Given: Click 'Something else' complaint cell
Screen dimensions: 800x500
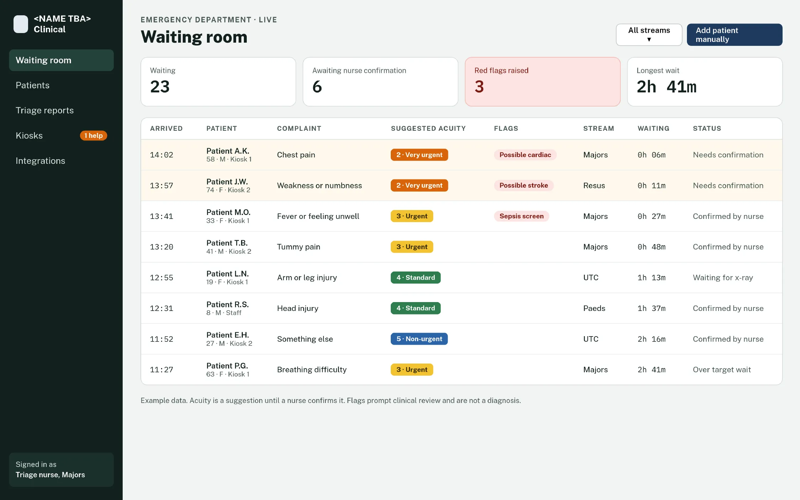Looking at the screenshot, I should [x=305, y=339].
